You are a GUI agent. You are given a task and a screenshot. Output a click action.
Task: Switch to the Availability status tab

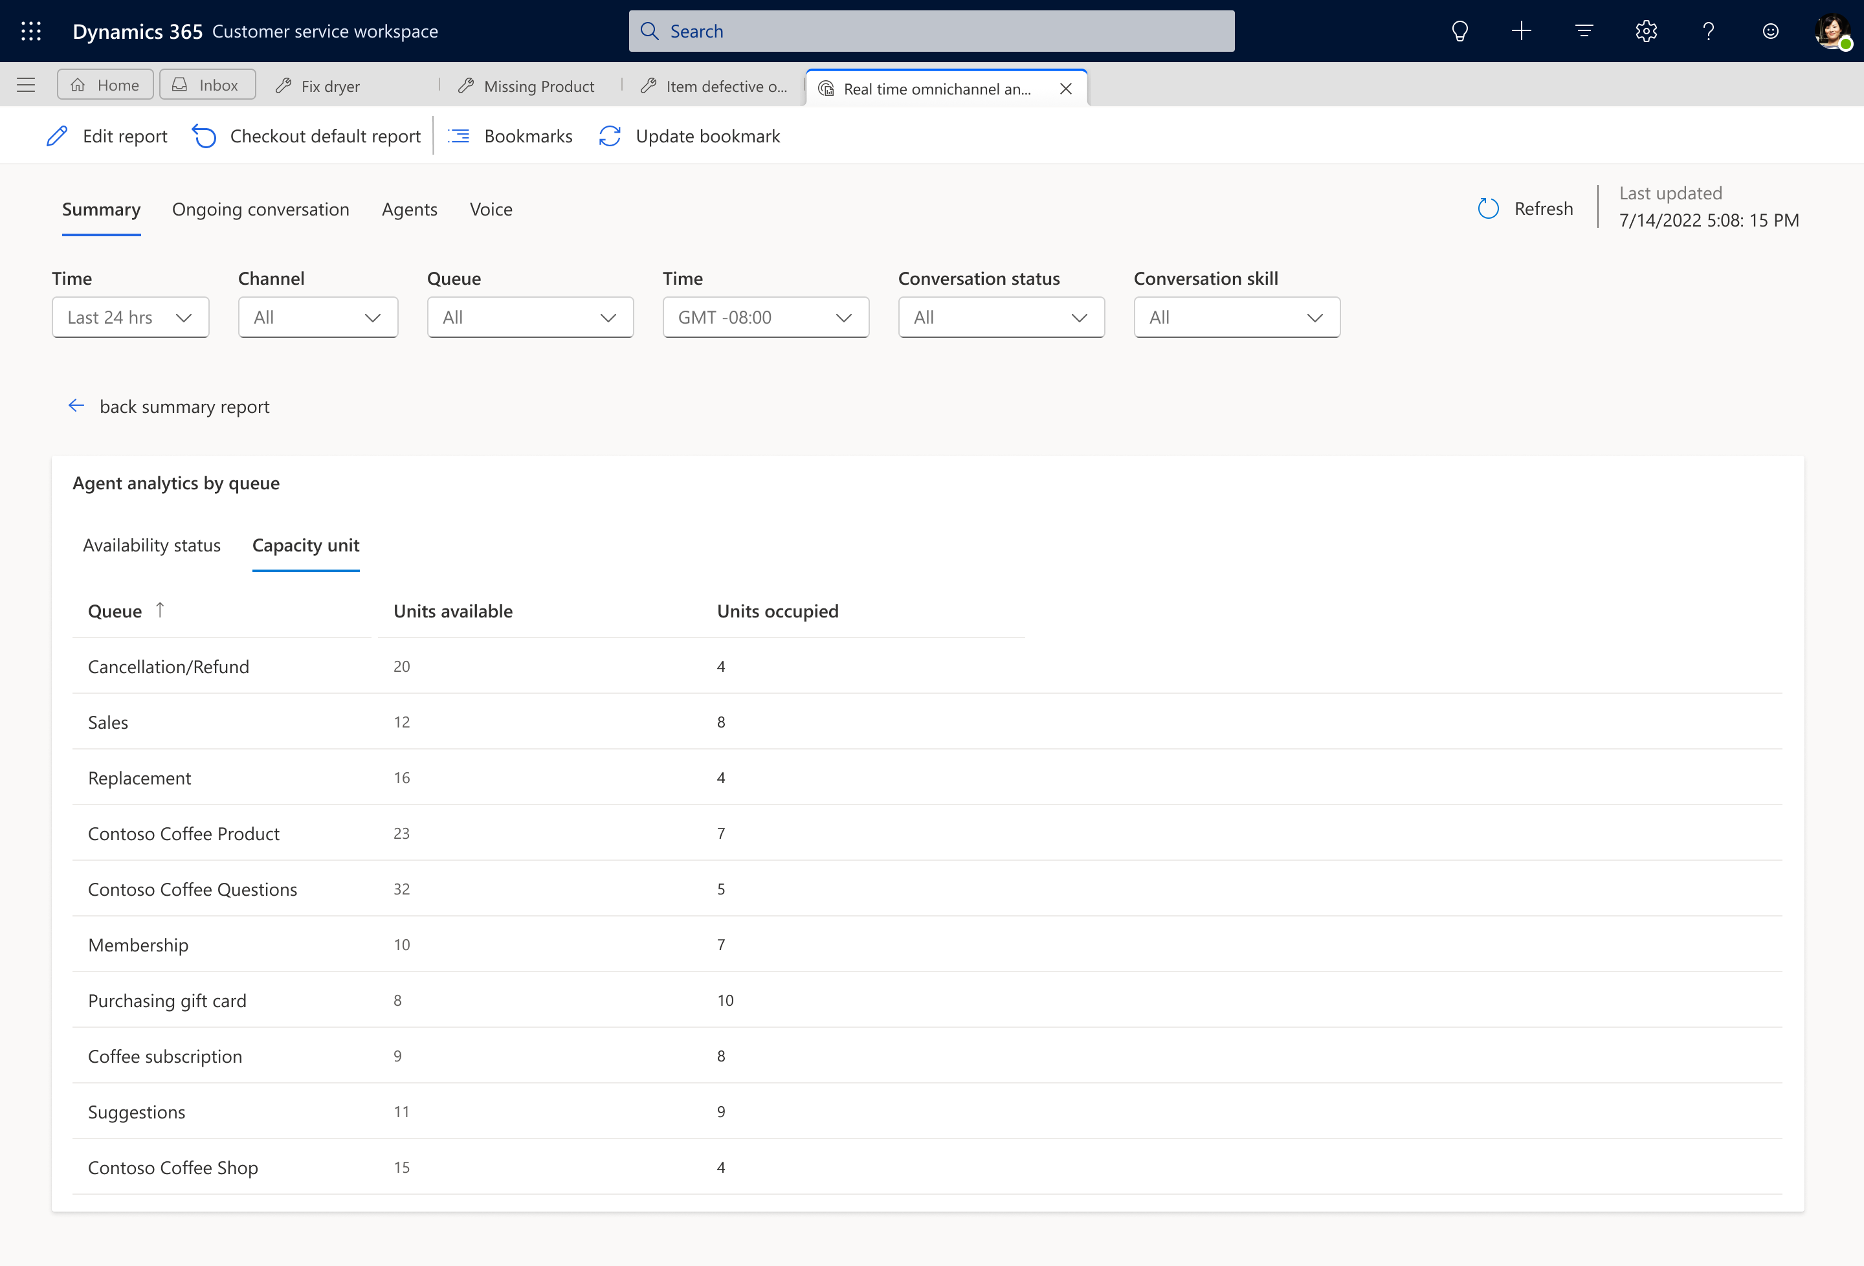tap(151, 544)
